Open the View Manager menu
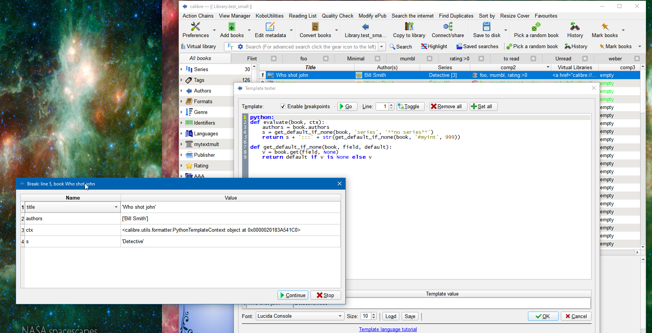Image resolution: width=652 pixels, height=333 pixels. (x=235, y=16)
